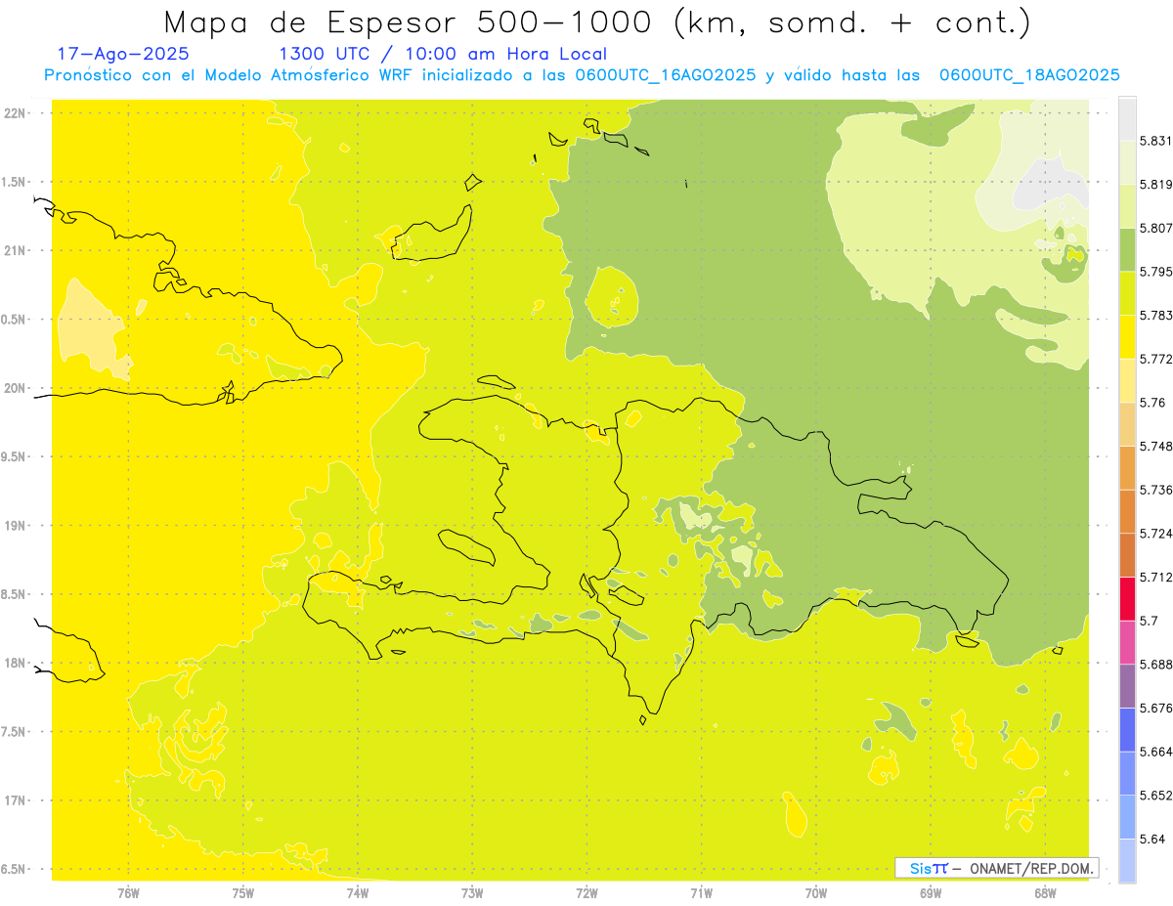Pick the lime swatch between 5.783 and 5.795
Viewport: 1173px width, 906px height.
(1127, 293)
